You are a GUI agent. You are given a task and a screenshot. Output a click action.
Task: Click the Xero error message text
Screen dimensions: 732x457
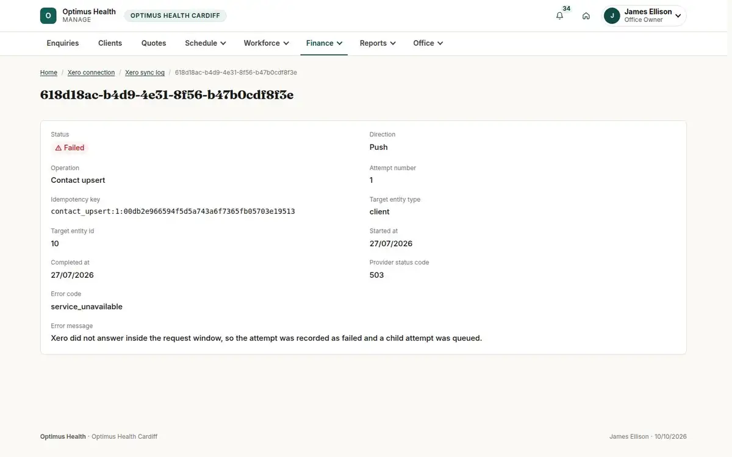[x=267, y=338]
